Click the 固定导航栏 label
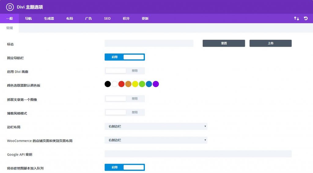This screenshot has width=313, height=173. tap(15, 58)
